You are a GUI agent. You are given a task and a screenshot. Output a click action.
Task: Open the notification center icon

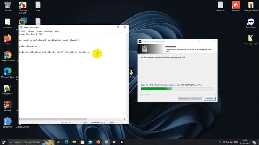pos(254,142)
